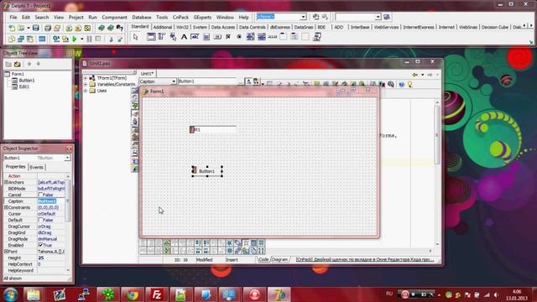Toggle the Enabled property checkbox

pos(40,245)
